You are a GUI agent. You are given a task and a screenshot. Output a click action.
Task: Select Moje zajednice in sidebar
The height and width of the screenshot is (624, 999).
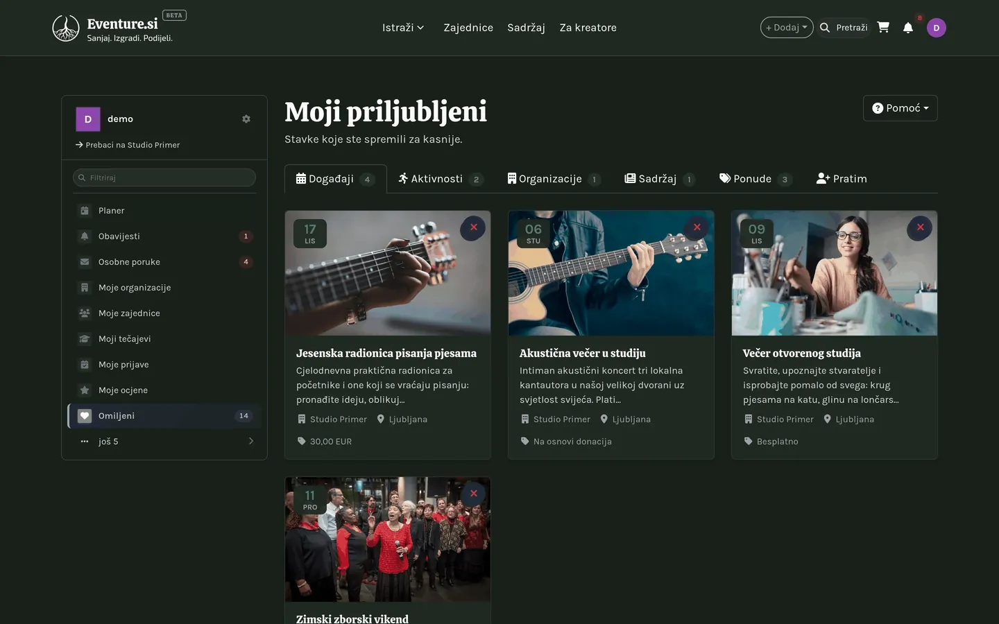[164, 313]
